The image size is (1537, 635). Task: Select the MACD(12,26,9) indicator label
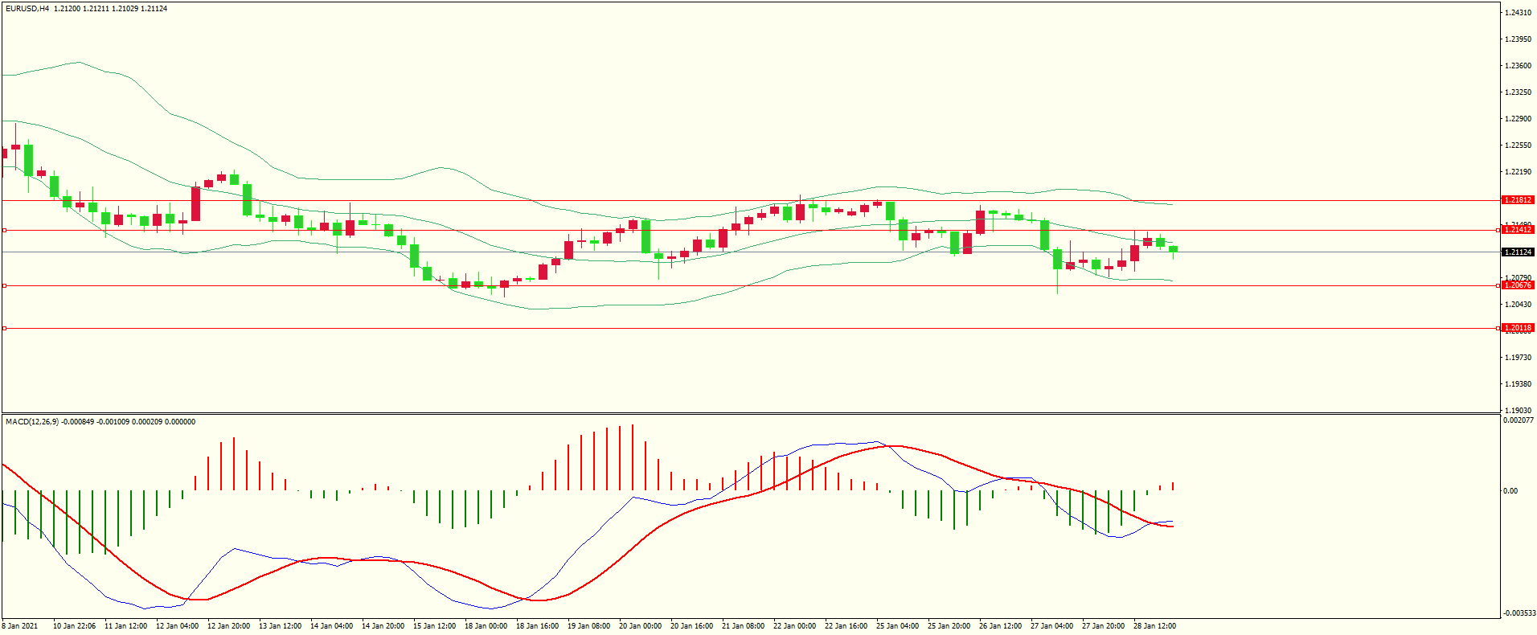31,422
